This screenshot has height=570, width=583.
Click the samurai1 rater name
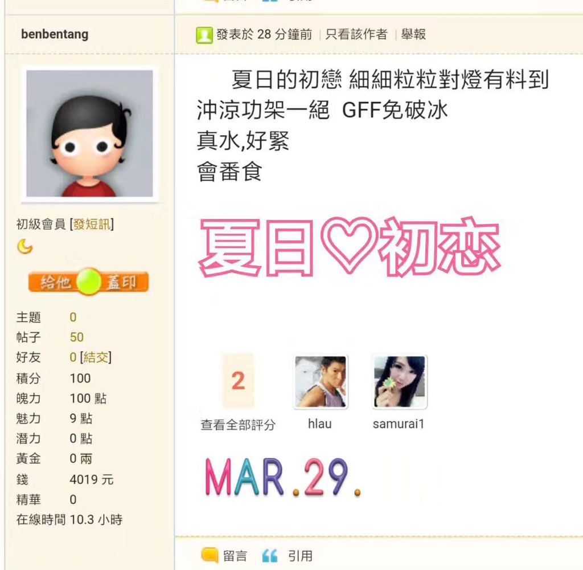tap(399, 424)
